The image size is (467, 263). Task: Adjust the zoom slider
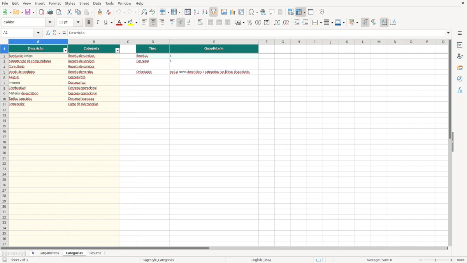(436, 260)
